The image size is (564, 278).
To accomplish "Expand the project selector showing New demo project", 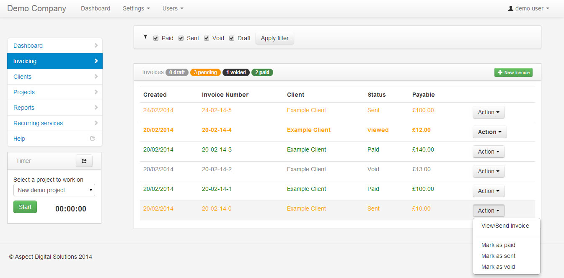I will pos(54,190).
